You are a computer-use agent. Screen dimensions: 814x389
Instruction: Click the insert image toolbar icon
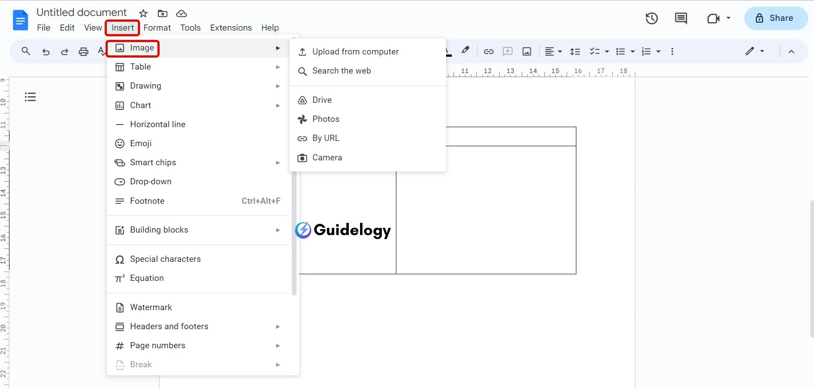point(527,51)
